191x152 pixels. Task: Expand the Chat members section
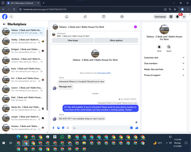[x=164, y=63]
